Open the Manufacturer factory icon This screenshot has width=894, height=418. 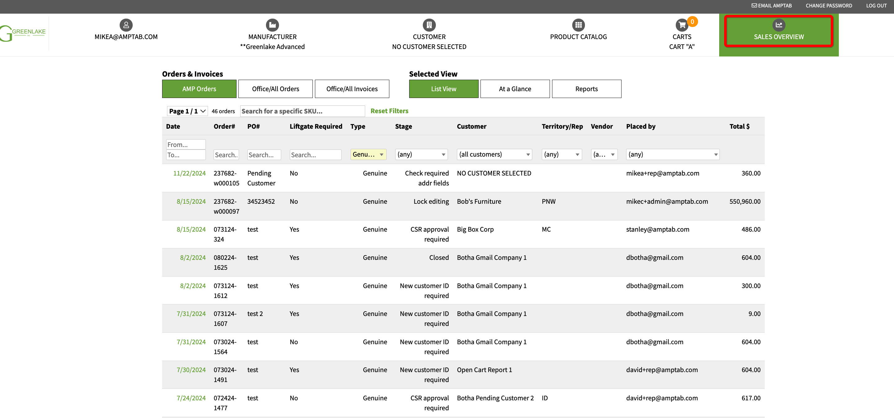click(x=272, y=25)
